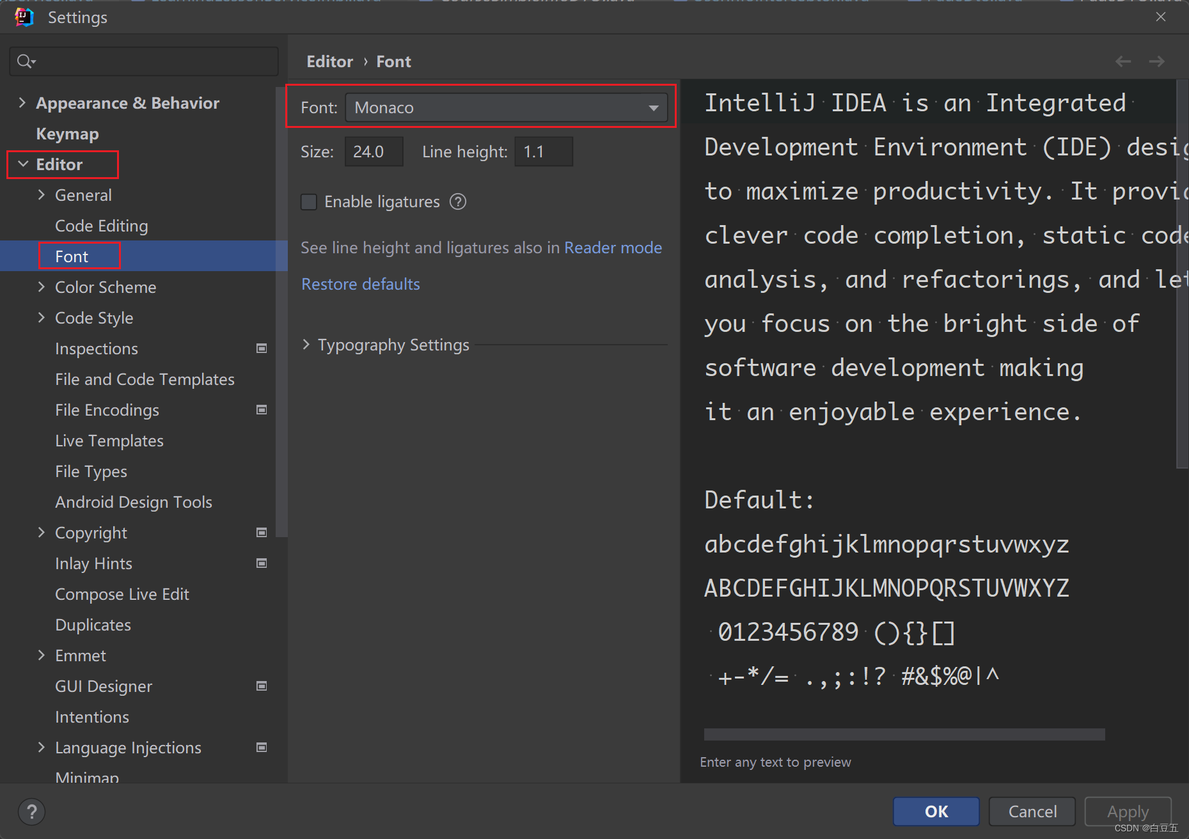1189x839 pixels.
Task: Open the Code Editing settings page
Action: [102, 226]
